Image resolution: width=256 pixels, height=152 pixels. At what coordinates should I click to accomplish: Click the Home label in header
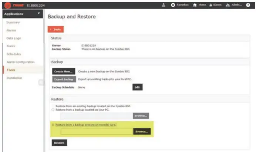click(202, 5)
